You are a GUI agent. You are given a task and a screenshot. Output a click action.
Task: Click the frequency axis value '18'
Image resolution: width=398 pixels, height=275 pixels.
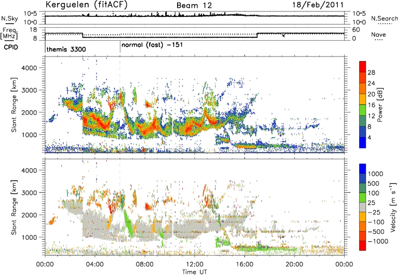(x=33, y=30)
